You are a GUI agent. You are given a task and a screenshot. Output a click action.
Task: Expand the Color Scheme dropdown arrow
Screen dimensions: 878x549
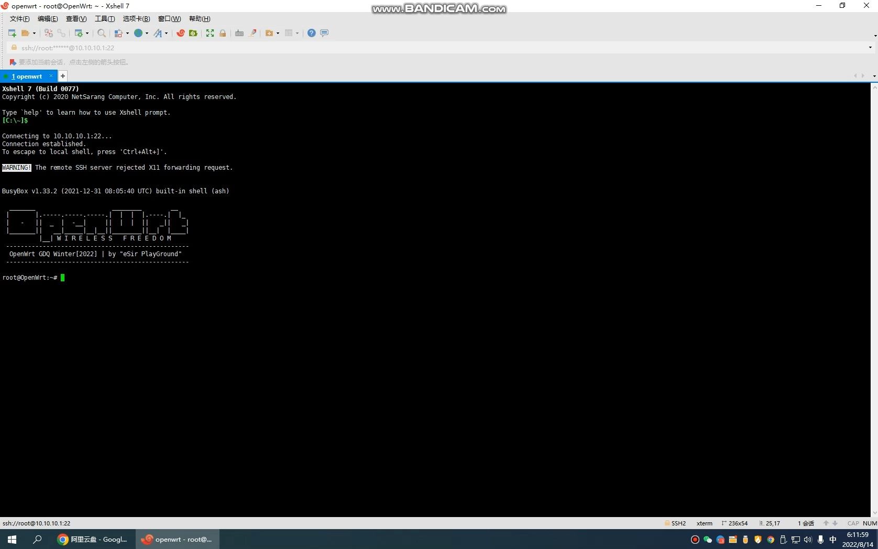click(x=127, y=33)
